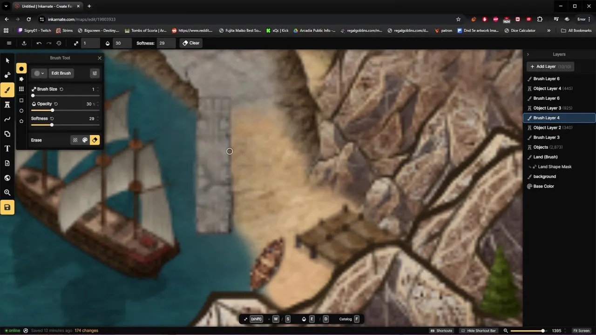This screenshot has width=596, height=335.
Task: Adjust the Opacity spinner arrows
Action: [97, 104]
